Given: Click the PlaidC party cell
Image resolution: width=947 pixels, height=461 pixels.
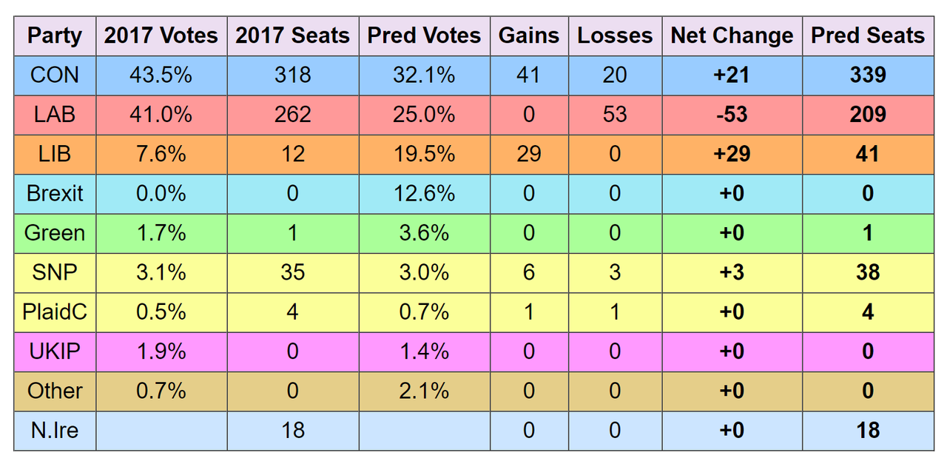Looking at the screenshot, I should coord(55,312).
